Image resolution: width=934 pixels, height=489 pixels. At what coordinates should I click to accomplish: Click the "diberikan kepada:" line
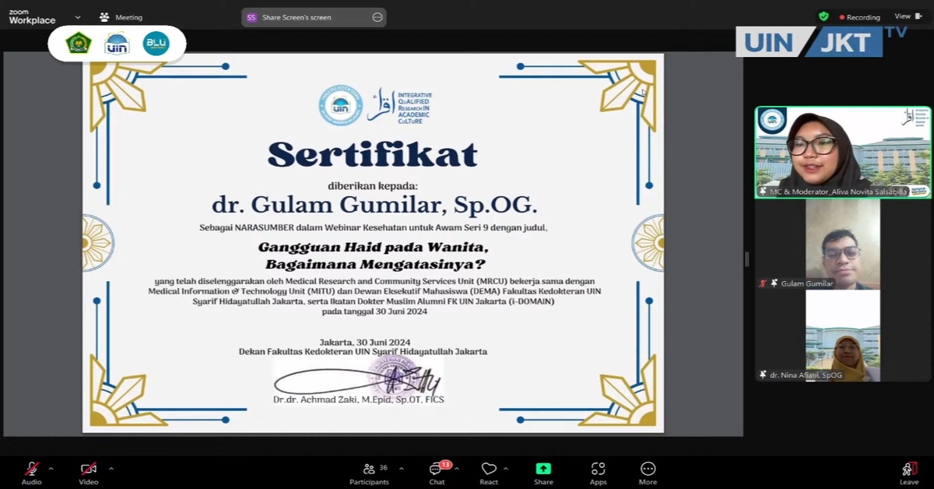(x=373, y=185)
